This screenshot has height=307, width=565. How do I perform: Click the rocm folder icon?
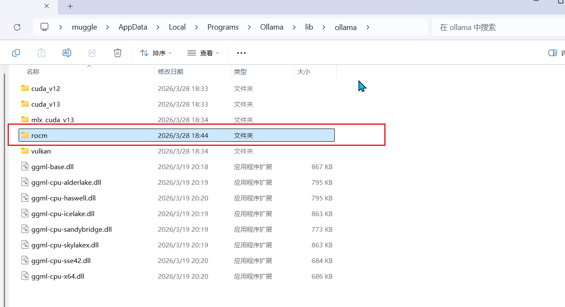click(25, 135)
